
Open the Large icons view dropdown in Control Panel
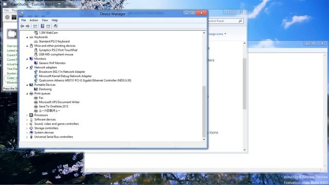[217, 34]
